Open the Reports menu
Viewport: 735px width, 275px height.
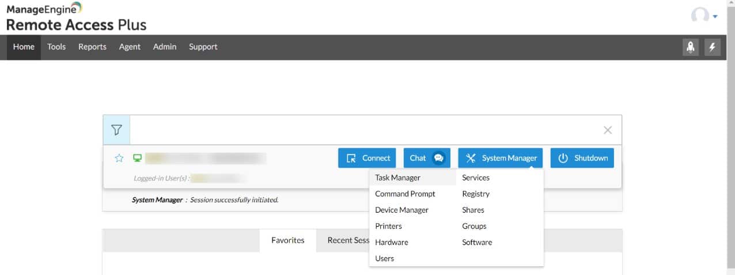92,47
